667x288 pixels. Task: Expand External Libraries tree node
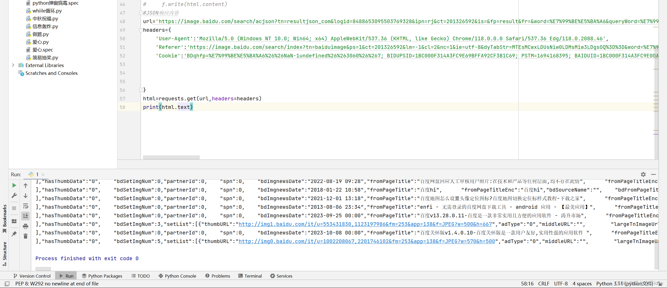(13, 65)
